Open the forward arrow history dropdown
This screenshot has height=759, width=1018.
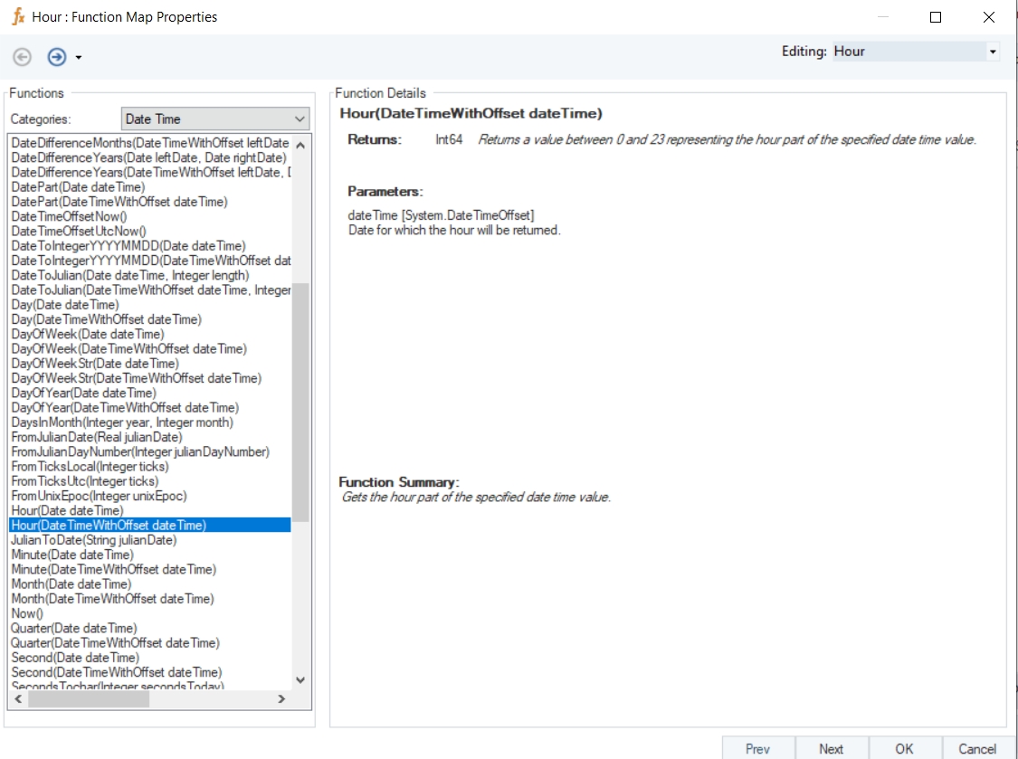point(79,58)
